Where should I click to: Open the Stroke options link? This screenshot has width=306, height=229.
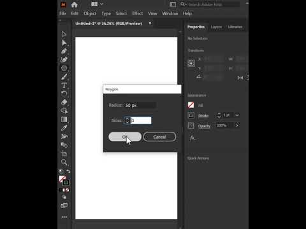click(203, 116)
